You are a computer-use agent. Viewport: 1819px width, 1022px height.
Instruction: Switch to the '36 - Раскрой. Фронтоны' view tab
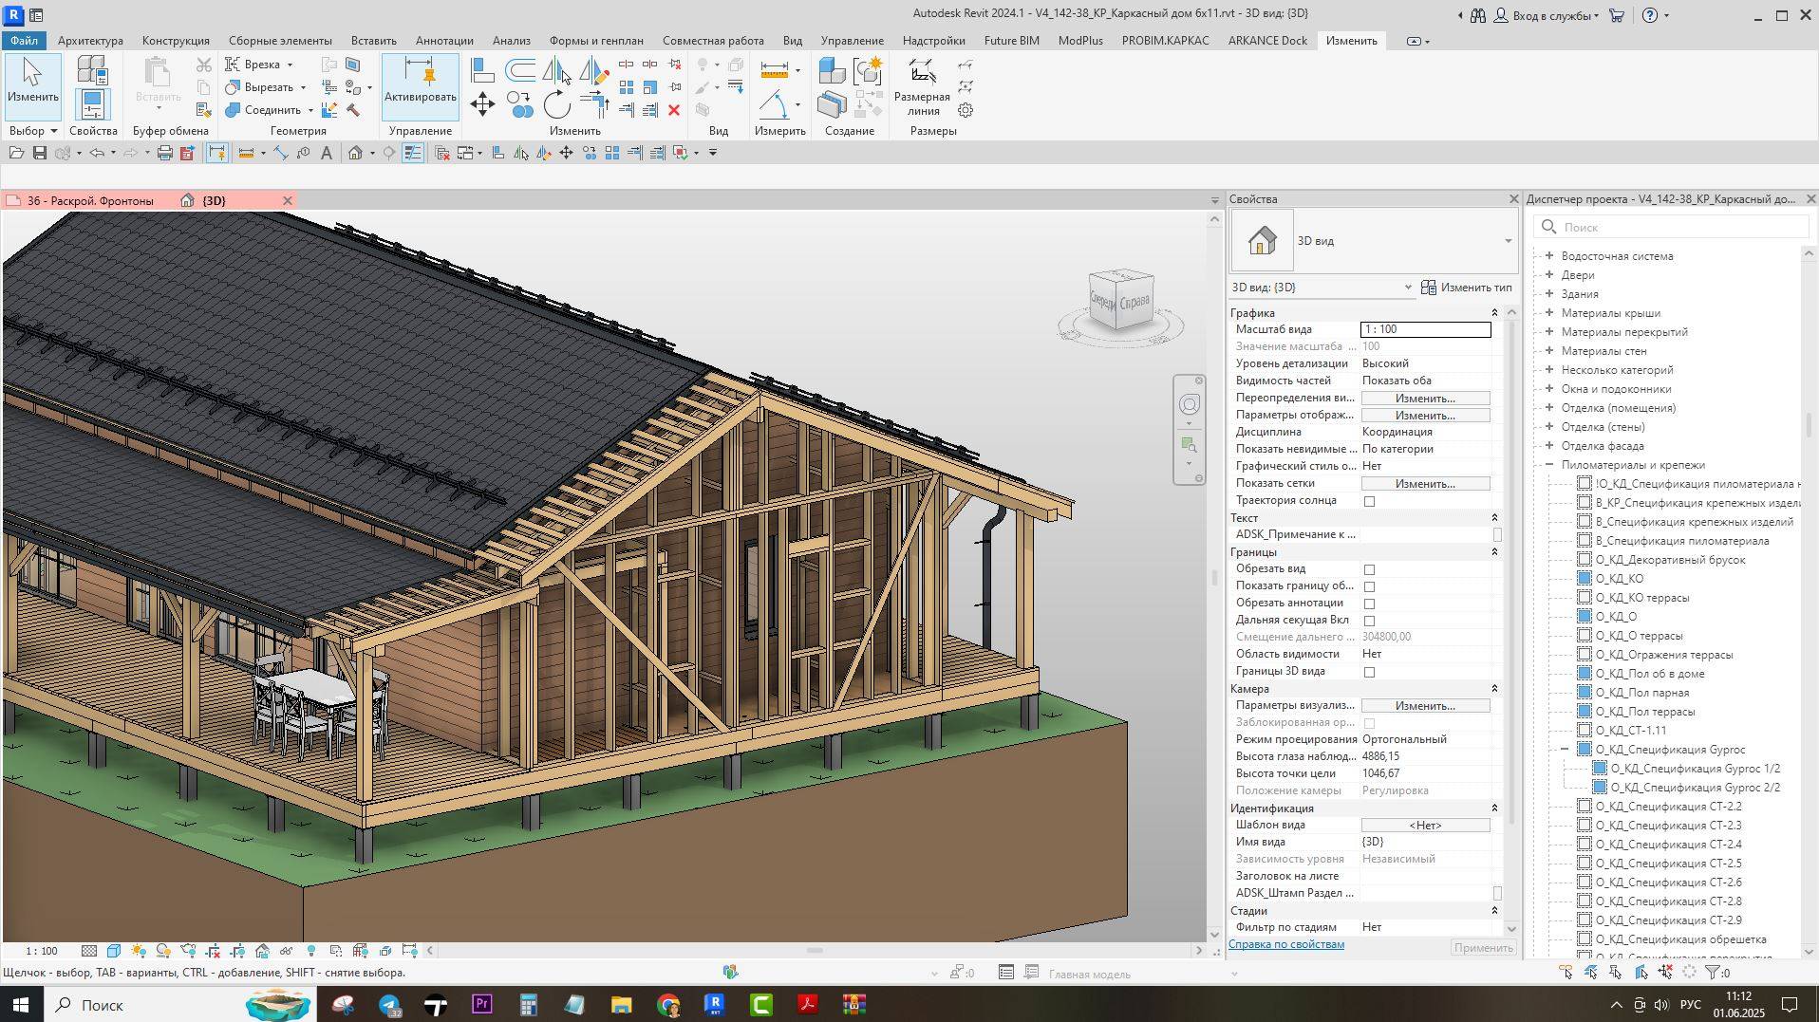coord(90,200)
